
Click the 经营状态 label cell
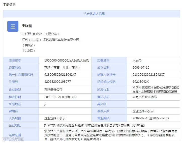pos(21,68)
